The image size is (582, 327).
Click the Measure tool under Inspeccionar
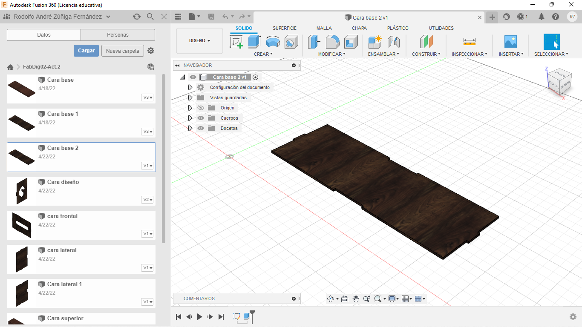click(x=469, y=42)
